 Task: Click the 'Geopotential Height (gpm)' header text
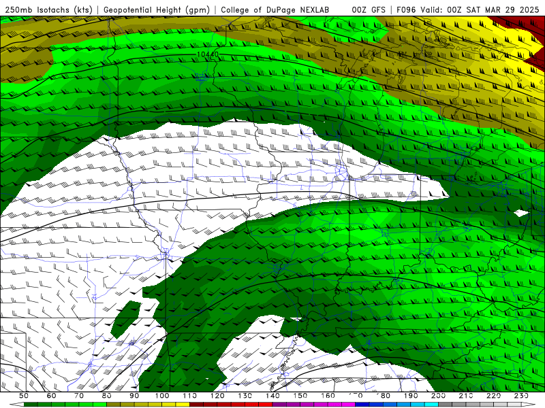[x=157, y=10]
